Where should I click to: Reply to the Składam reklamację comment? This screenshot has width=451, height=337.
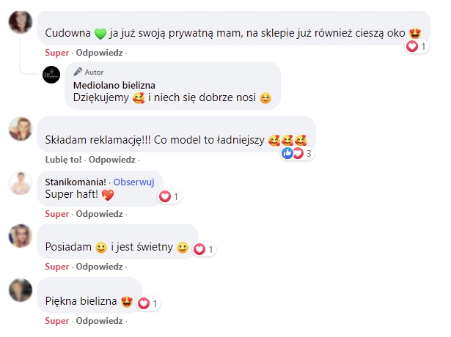(x=111, y=159)
